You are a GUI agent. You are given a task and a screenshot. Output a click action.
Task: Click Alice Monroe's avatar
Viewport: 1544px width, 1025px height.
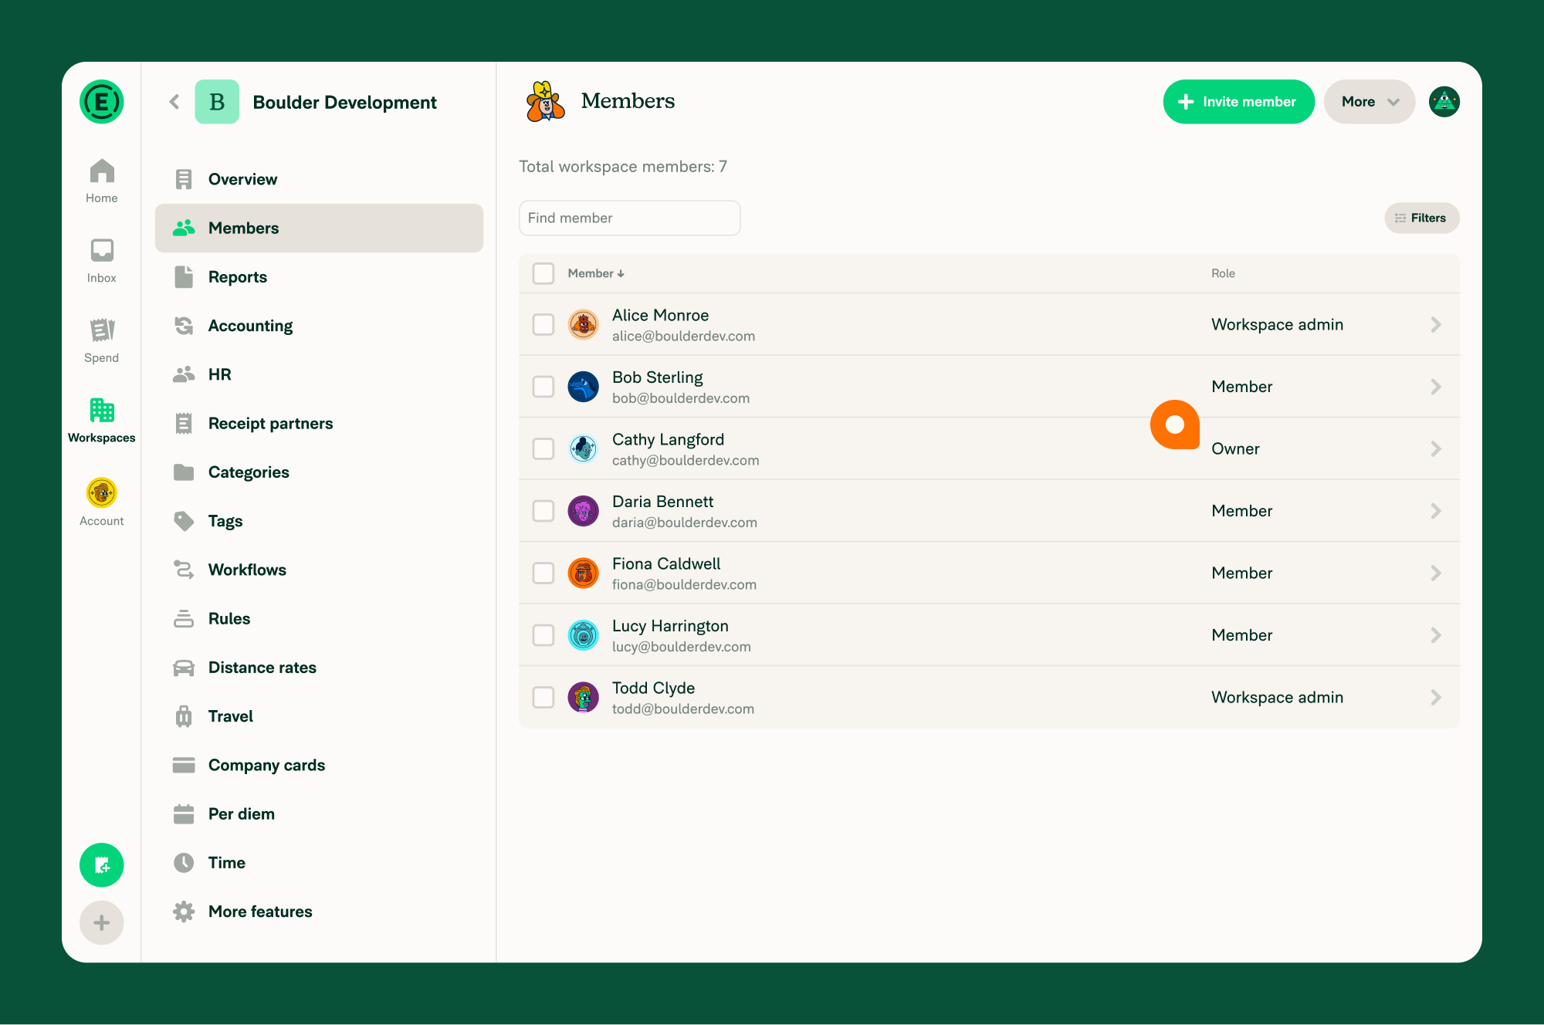point(583,324)
